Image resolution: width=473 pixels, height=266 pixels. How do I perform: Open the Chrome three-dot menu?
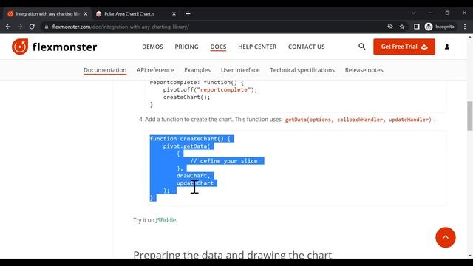click(465, 27)
